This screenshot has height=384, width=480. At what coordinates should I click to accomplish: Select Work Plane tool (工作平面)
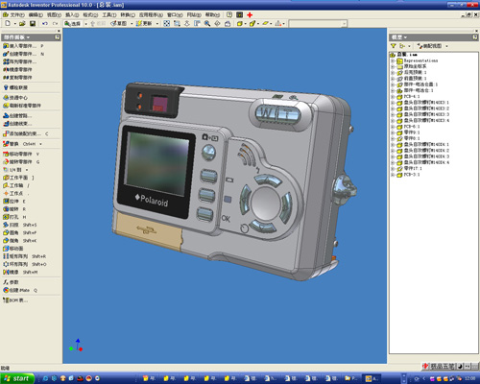tap(18, 178)
